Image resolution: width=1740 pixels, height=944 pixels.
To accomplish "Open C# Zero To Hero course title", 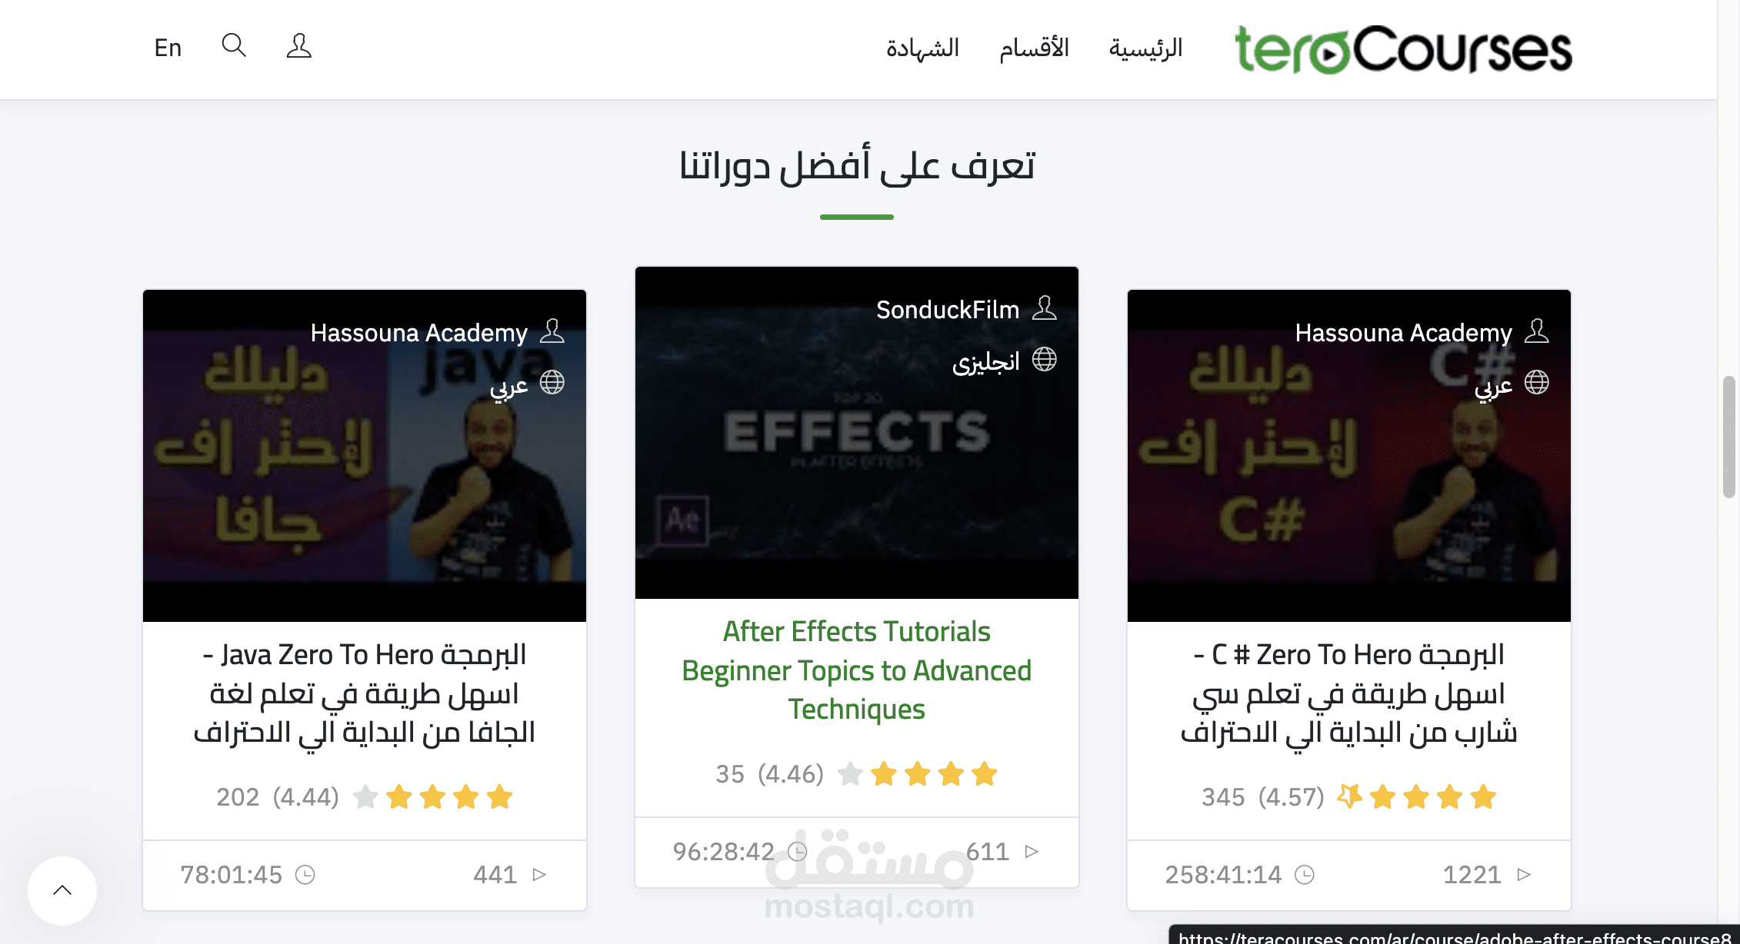I will [1348, 693].
